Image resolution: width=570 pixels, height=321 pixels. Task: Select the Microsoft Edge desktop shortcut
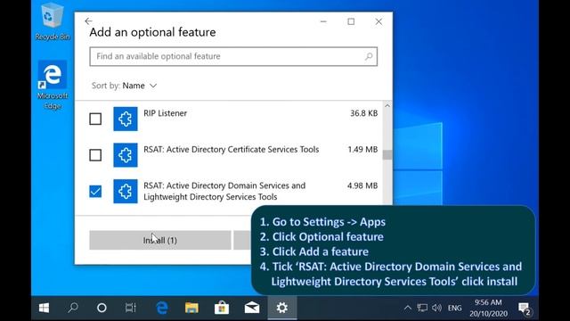[x=53, y=86]
